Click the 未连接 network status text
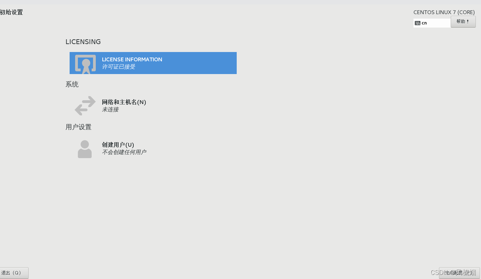Viewport: 481px width, 279px height. 110,110
